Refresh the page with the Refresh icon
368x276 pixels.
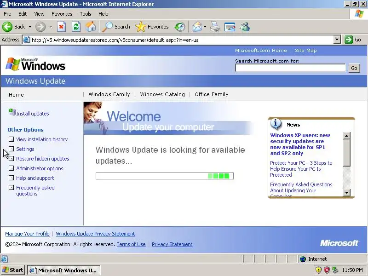tap(76, 27)
